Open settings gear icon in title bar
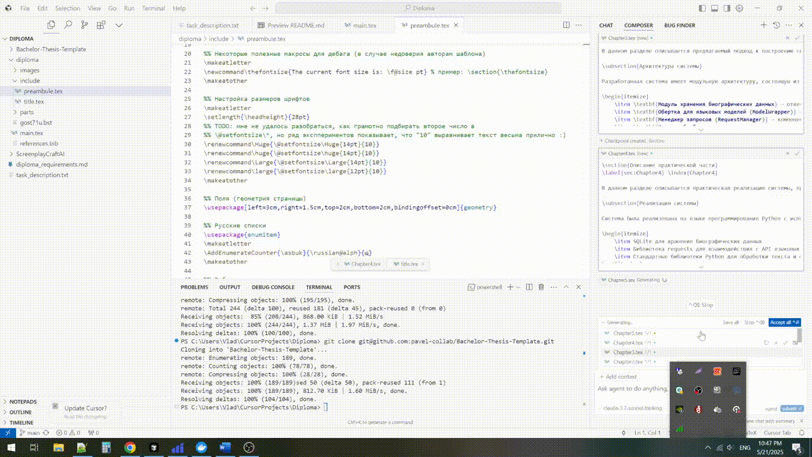 (x=740, y=8)
